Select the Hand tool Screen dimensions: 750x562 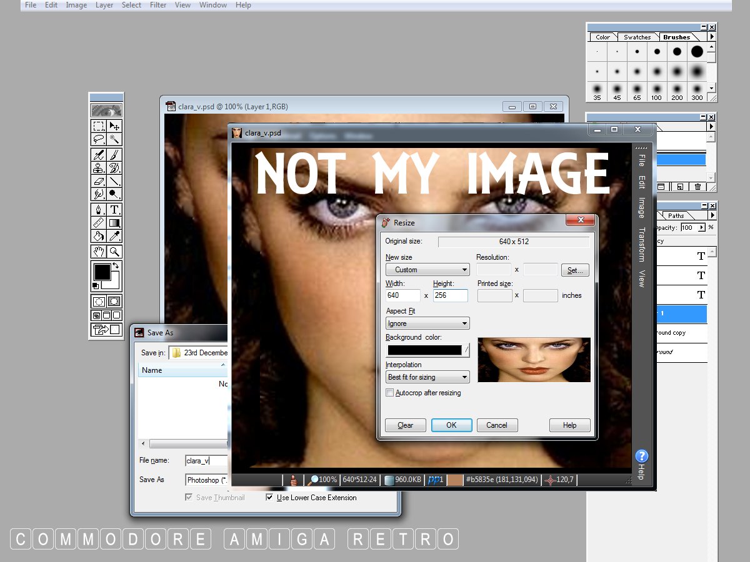[x=99, y=252]
